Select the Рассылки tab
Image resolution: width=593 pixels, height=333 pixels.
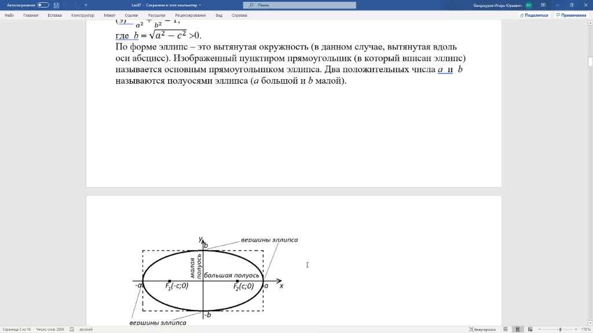coord(156,16)
